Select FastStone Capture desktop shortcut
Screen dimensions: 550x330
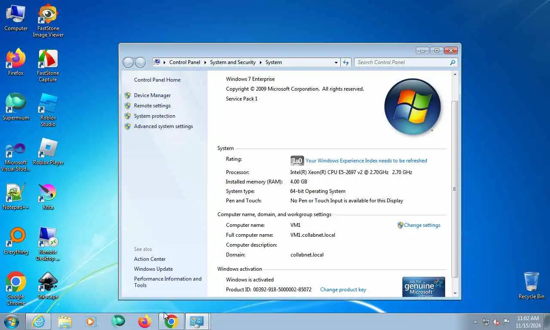click(48, 65)
